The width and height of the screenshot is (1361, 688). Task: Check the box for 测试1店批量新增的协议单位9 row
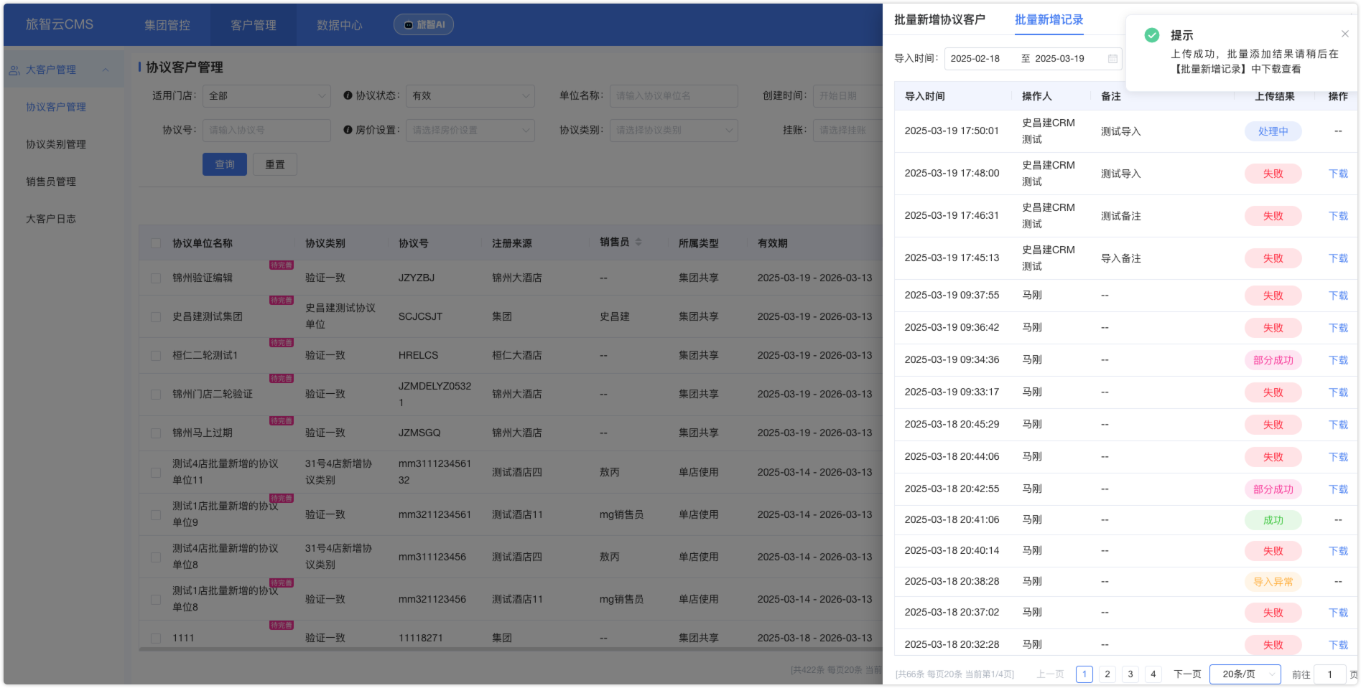tap(156, 514)
